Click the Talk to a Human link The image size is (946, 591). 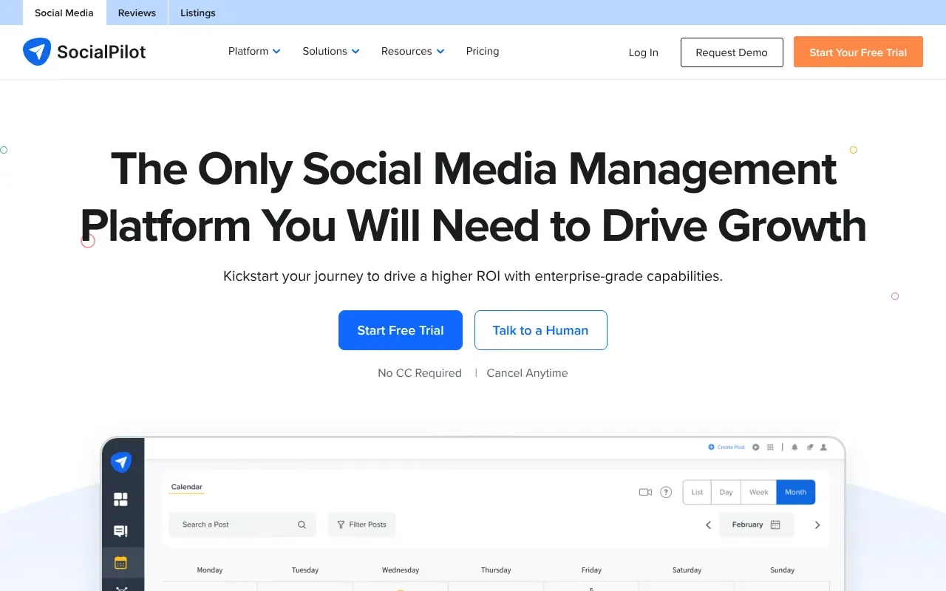pos(540,330)
